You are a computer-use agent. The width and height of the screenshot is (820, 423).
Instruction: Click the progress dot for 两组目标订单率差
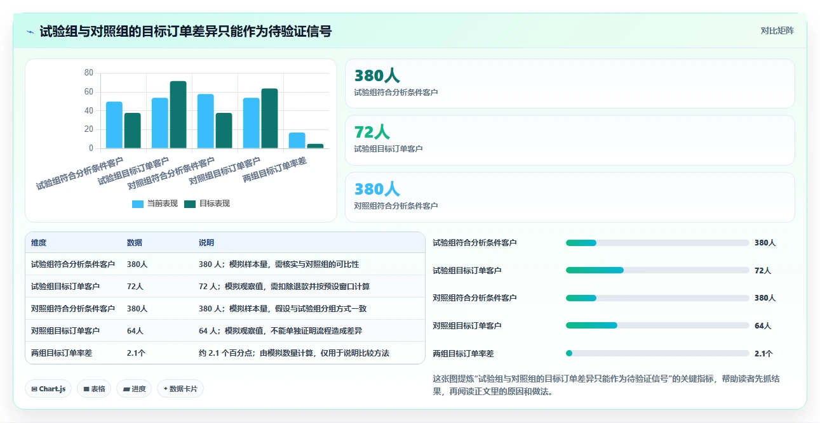click(569, 354)
